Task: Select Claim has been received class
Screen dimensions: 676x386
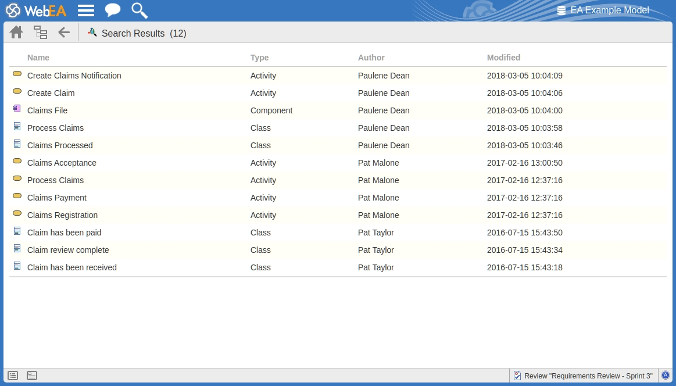Action: pyautogui.click(x=71, y=267)
